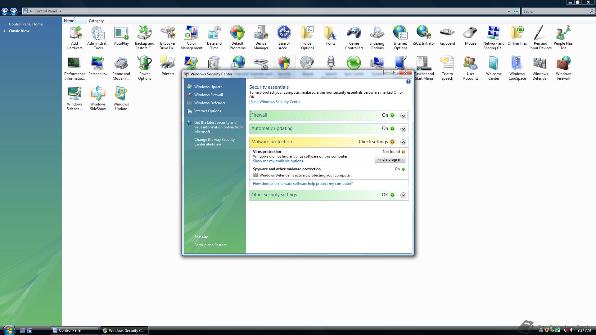Open People Near Me icon
Screen dimensions: 596x335
coord(563,38)
